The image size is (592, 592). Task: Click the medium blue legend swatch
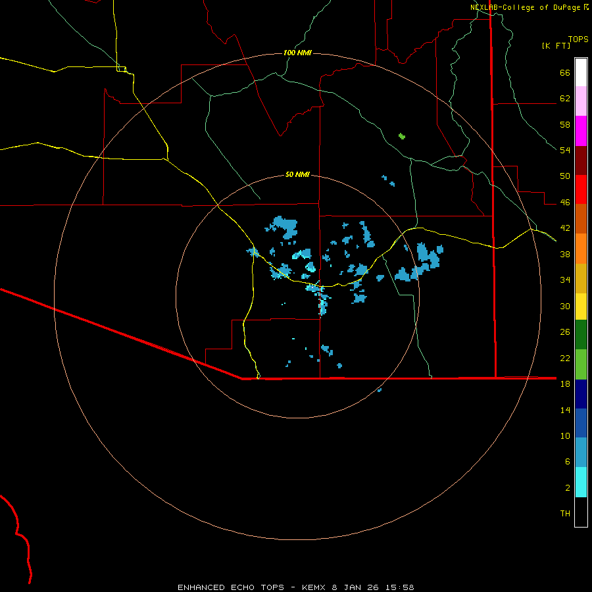point(581,423)
